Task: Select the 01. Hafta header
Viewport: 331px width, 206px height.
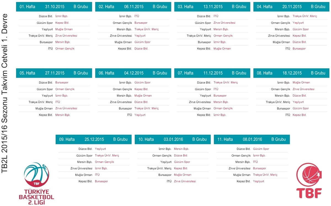Action: (x=27, y=7)
